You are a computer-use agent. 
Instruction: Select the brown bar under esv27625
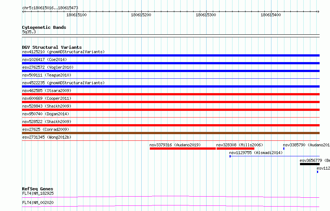click(x=171, y=133)
